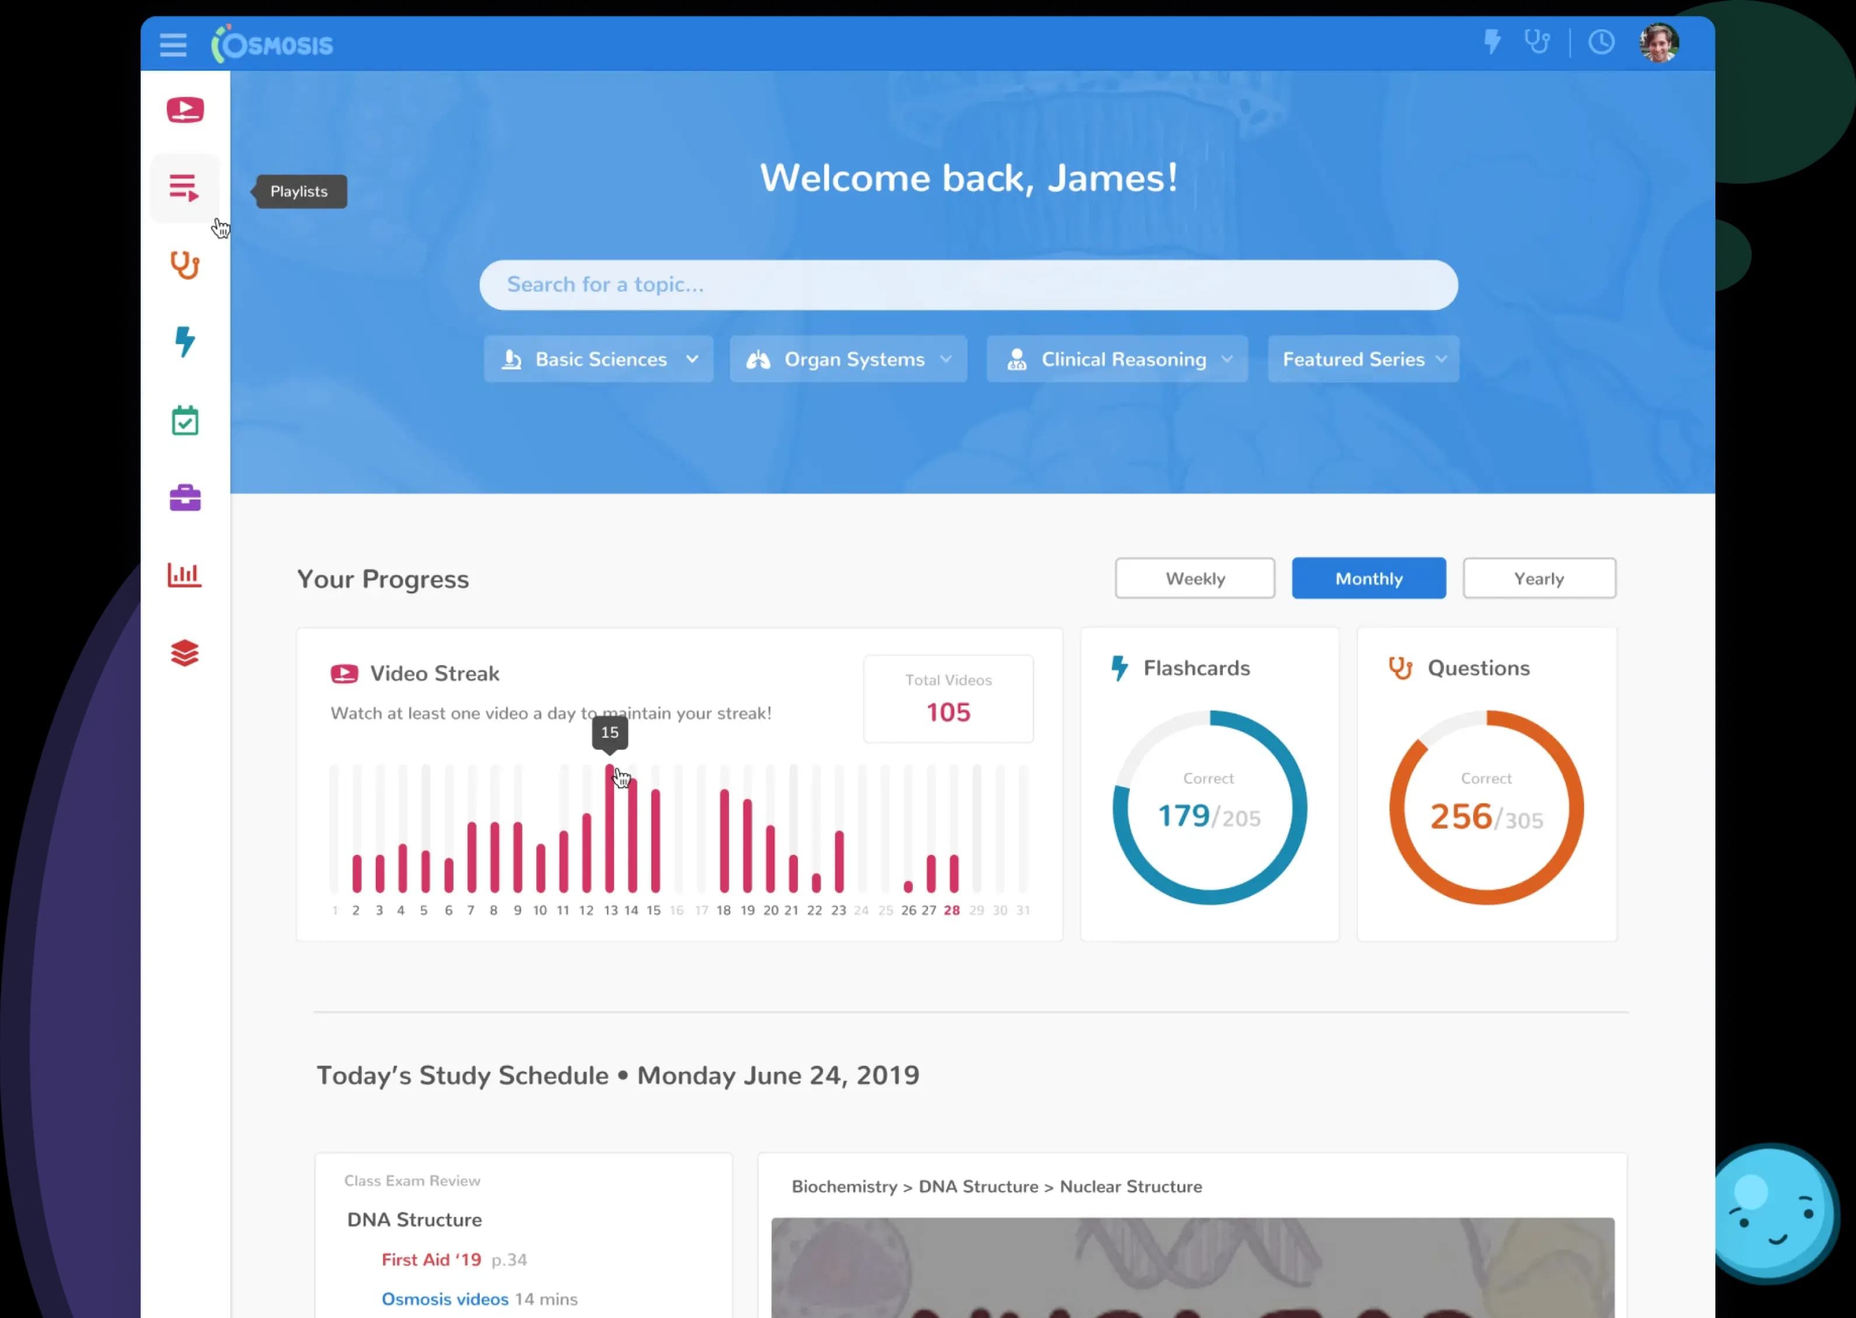Click the clock icon in the top bar
Image resolution: width=1856 pixels, height=1318 pixels.
click(x=1600, y=42)
